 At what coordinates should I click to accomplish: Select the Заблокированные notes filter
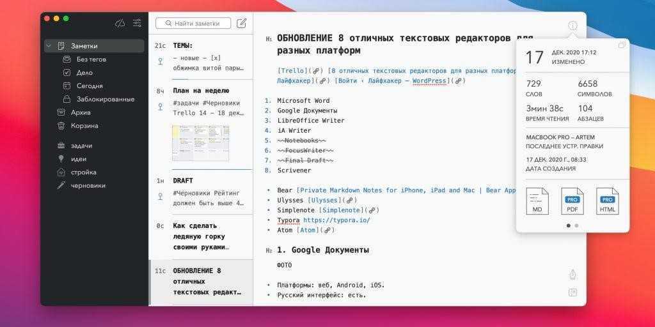105,99
